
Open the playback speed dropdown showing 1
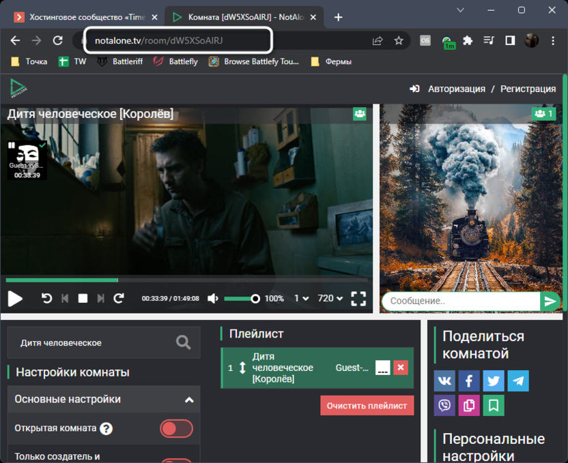(301, 299)
